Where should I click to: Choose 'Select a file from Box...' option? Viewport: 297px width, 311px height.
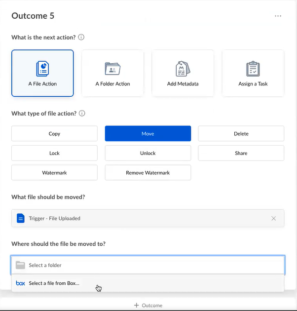148,283
